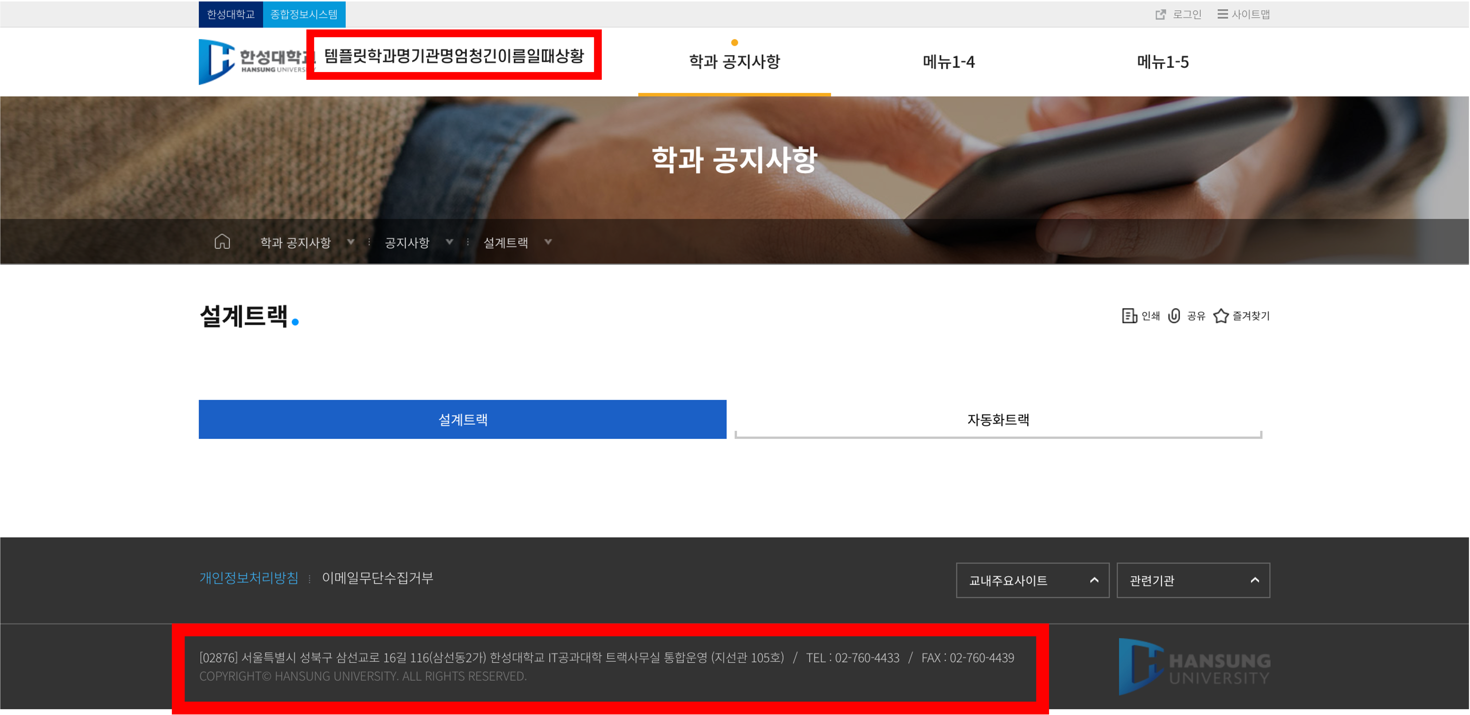This screenshot has width=1470, height=715.
Task: Open the 메뉴1-5 navigation menu
Action: click(1163, 62)
